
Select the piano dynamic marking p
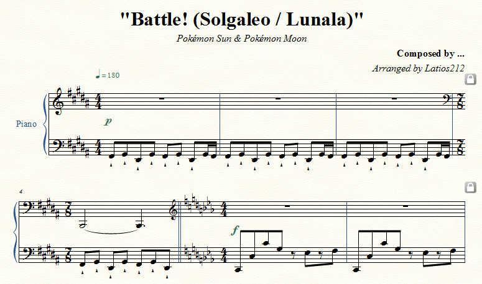coord(108,121)
